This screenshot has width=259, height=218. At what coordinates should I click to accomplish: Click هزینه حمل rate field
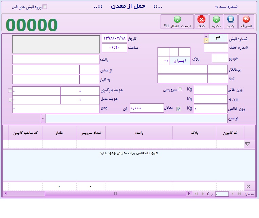coord(80,100)
